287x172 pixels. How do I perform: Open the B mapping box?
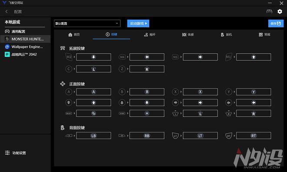147,92
